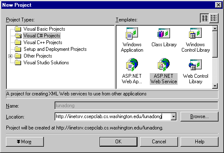Click the disabled Name field

pos(136,106)
